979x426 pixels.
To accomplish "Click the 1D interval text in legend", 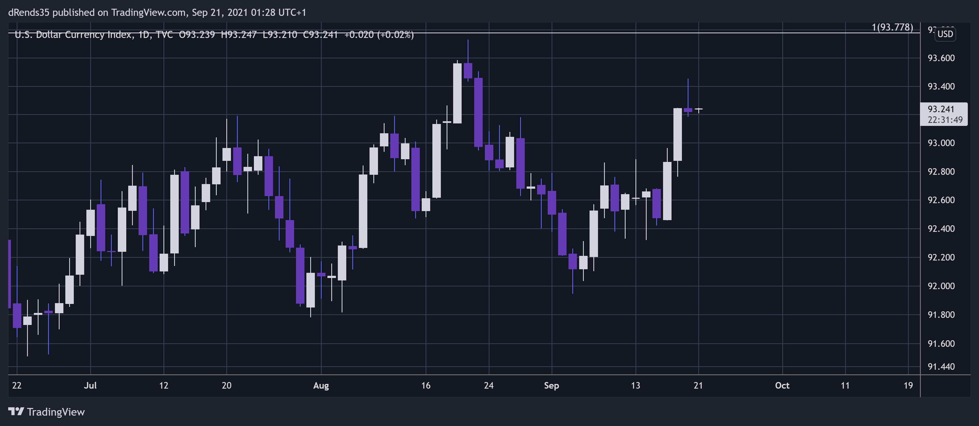I will [x=144, y=35].
